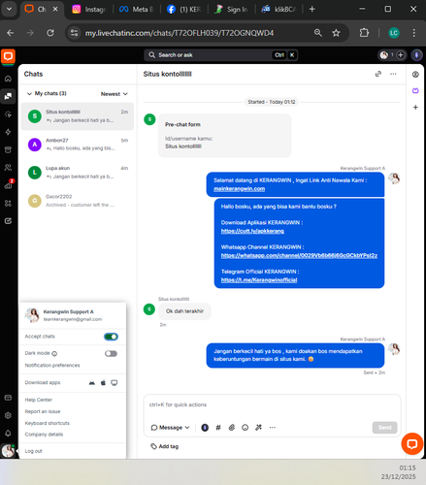
Task: Open the Chrome profile LC avatar
Action: click(x=394, y=33)
